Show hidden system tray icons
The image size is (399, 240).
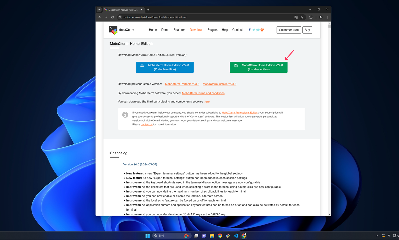pos(377,236)
